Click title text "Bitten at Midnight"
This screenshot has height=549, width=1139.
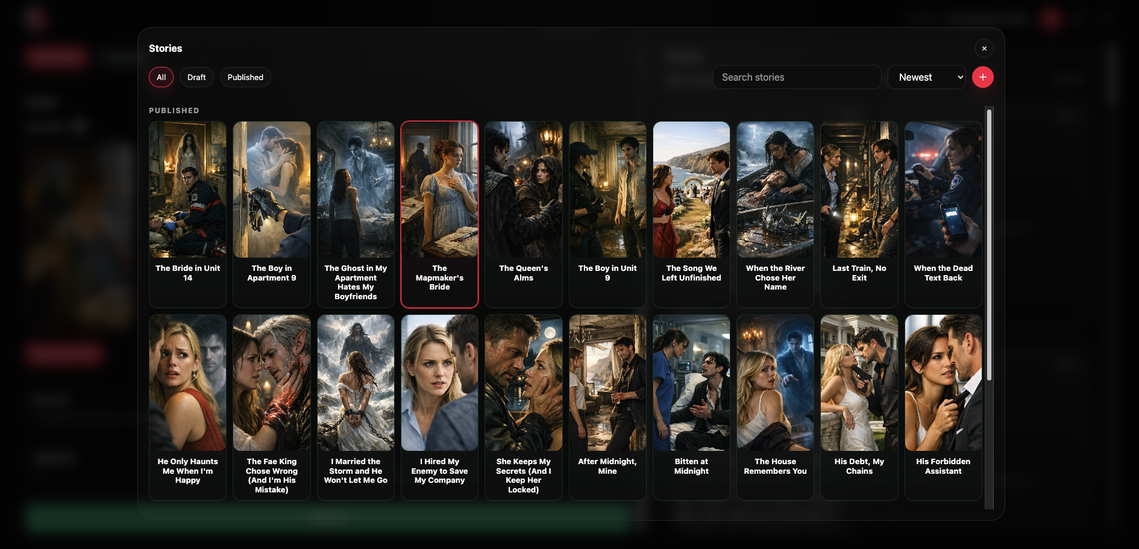coord(691,466)
